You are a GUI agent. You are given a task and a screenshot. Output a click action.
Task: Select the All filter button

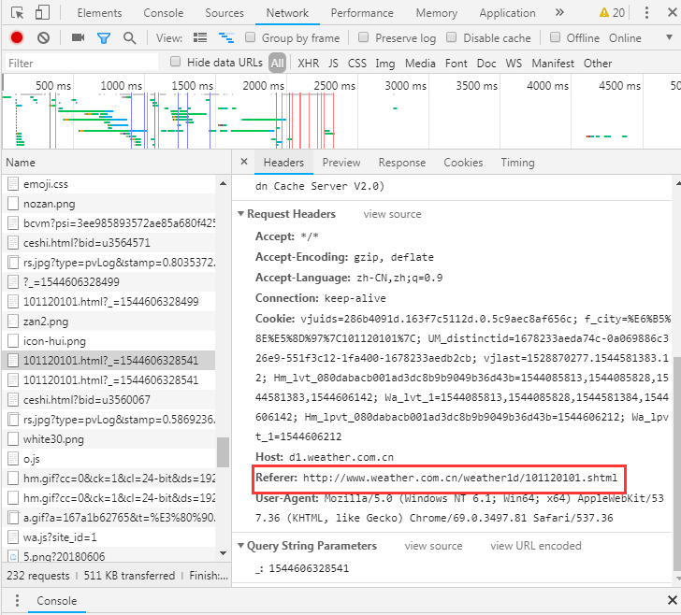(x=277, y=64)
